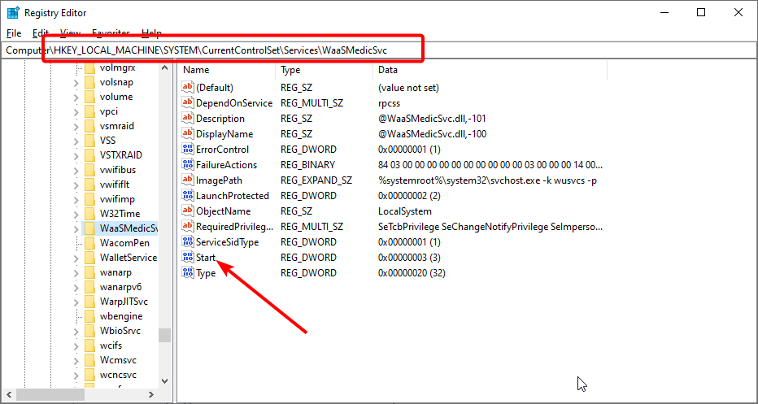758x404 pixels.
Task: Select the FailureActions binary icon
Action: click(187, 165)
